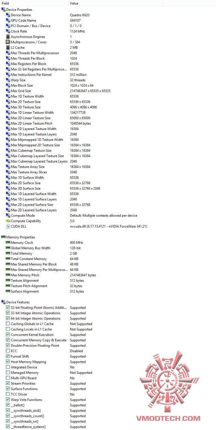Select the Default: Multiple contexts allowed value
The height and width of the screenshot is (430, 216).
[x=104, y=215]
